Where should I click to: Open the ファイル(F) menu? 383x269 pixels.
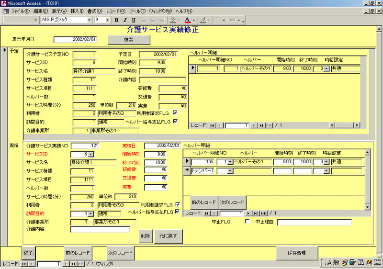coord(20,11)
